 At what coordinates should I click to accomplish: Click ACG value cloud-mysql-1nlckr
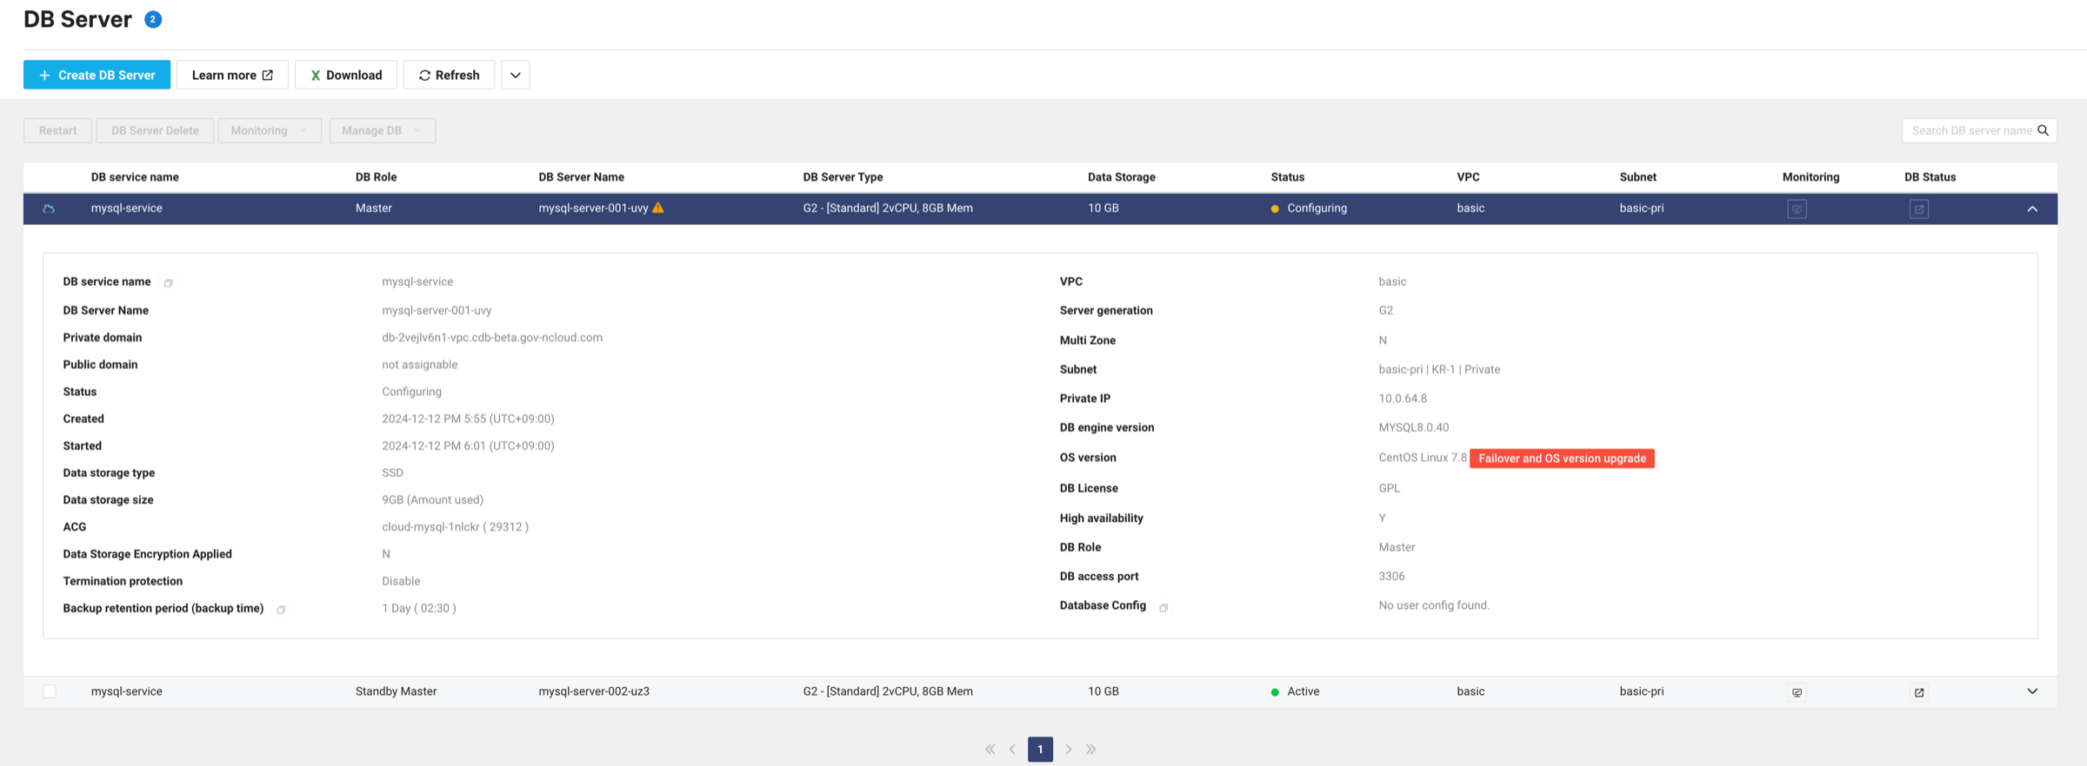pos(455,527)
